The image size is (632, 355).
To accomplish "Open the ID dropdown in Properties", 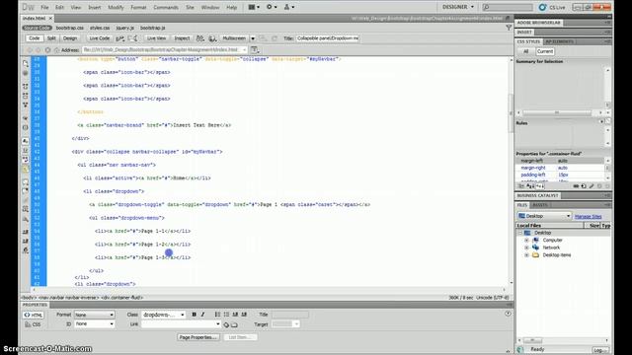I will coord(95,324).
